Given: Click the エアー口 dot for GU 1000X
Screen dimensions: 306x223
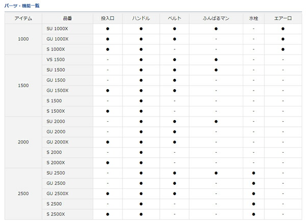Looking at the screenshot, I should (283, 39).
